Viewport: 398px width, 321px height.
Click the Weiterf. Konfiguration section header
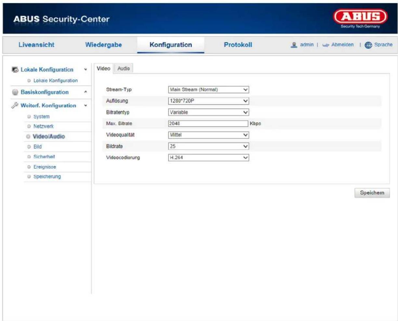click(48, 106)
